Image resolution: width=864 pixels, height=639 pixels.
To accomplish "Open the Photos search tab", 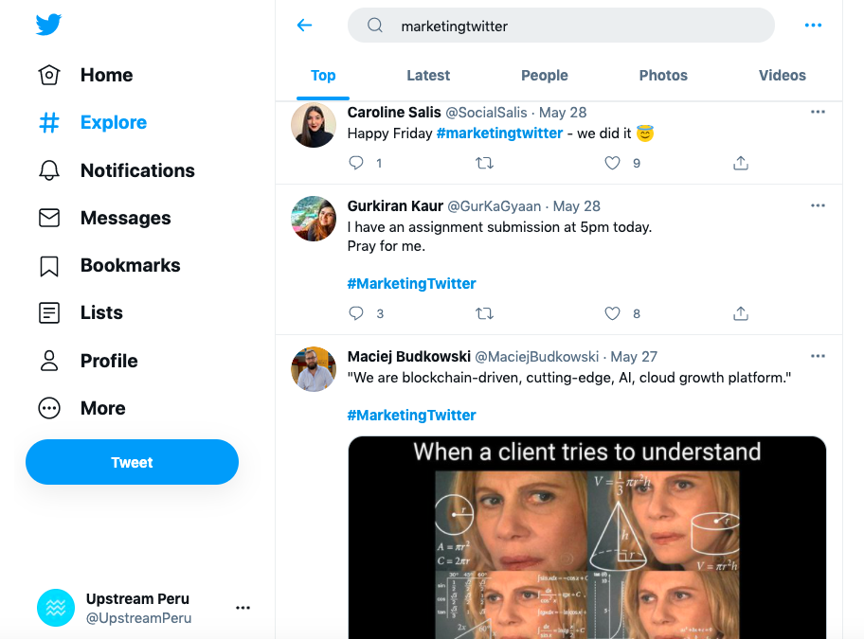I will pos(663,75).
